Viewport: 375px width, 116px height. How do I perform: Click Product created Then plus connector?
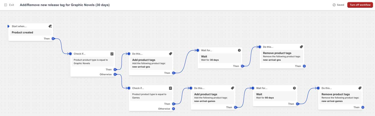[x=53, y=39]
